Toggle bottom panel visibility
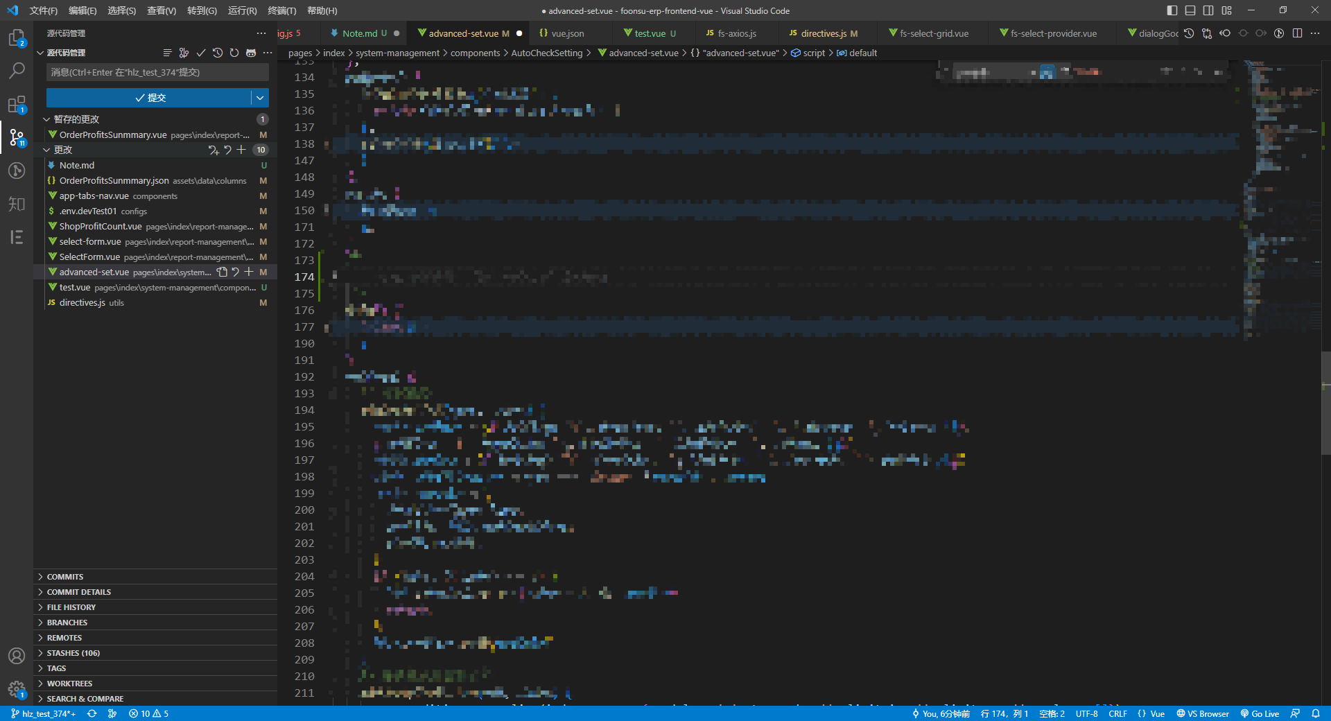This screenshot has height=721, width=1331. pos(1190,10)
